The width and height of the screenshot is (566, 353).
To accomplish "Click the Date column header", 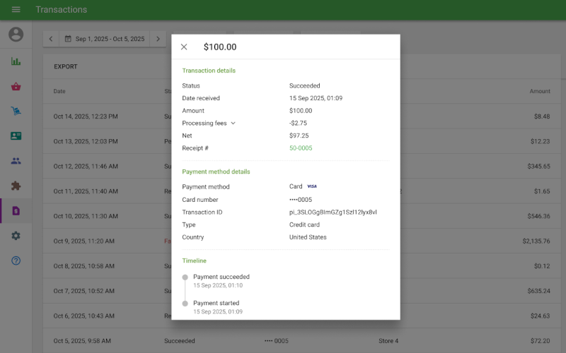I will (59, 91).
